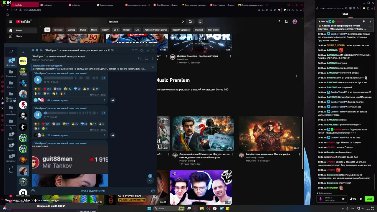Image resolution: width=377 pixels, height=212 pixels.
Task: Open the yellow 1000 chat avatar
Action: (23, 61)
